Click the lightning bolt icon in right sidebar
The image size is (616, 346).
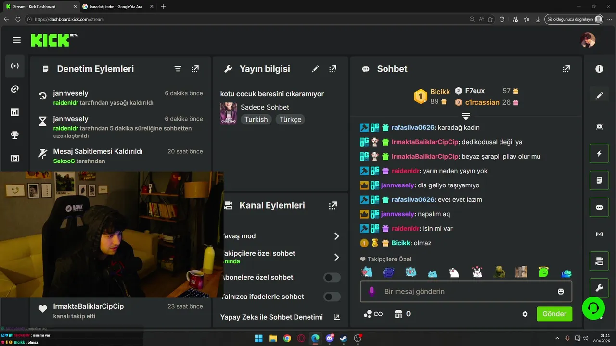599,154
